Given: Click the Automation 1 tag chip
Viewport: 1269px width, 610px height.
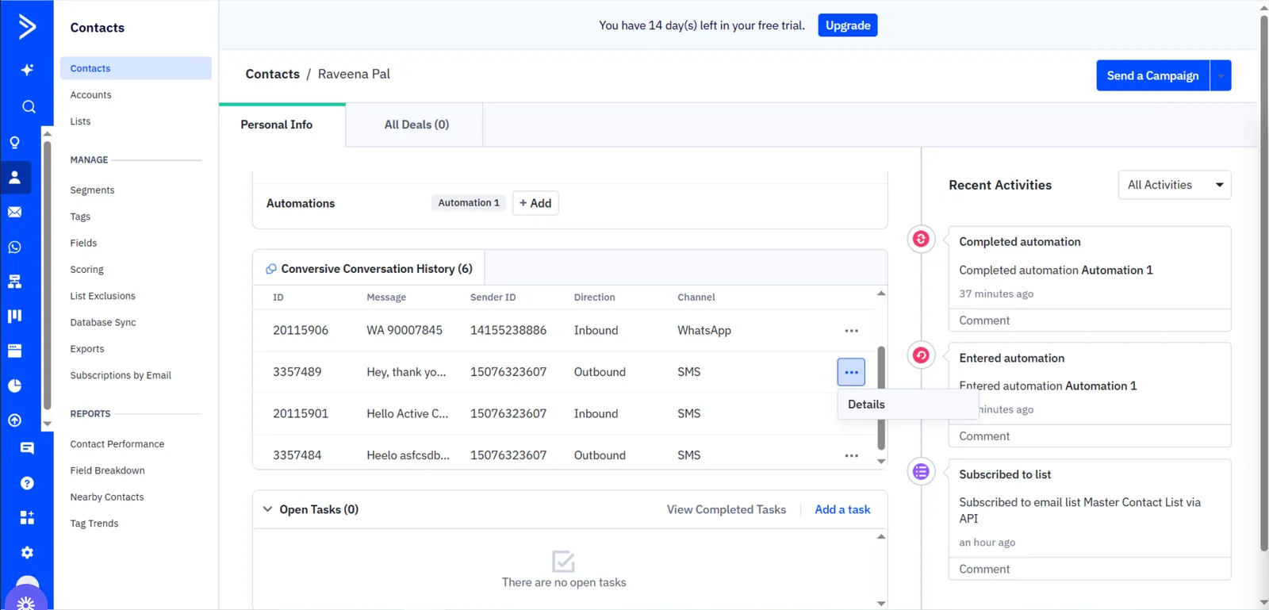Looking at the screenshot, I should tap(469, 203).
